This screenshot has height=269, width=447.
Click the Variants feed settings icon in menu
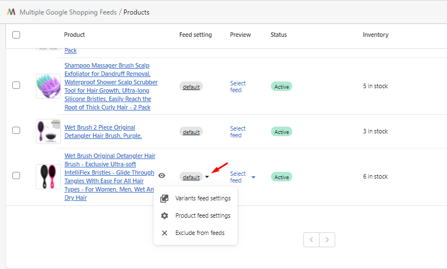coord(164,199)
